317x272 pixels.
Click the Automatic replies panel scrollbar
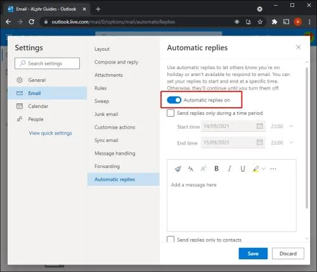[307, 138]
